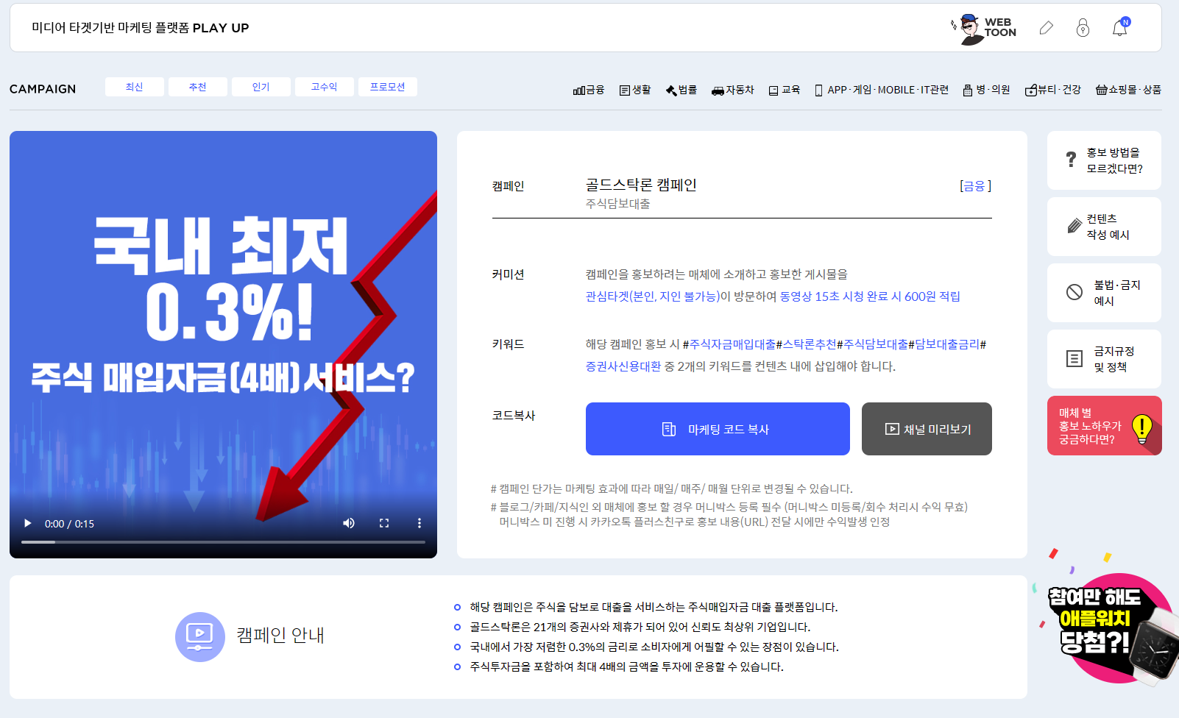This screenshot has width=1179, height=718.
Task: Click the pencil edit icon in header
Action: (1046, 28)
